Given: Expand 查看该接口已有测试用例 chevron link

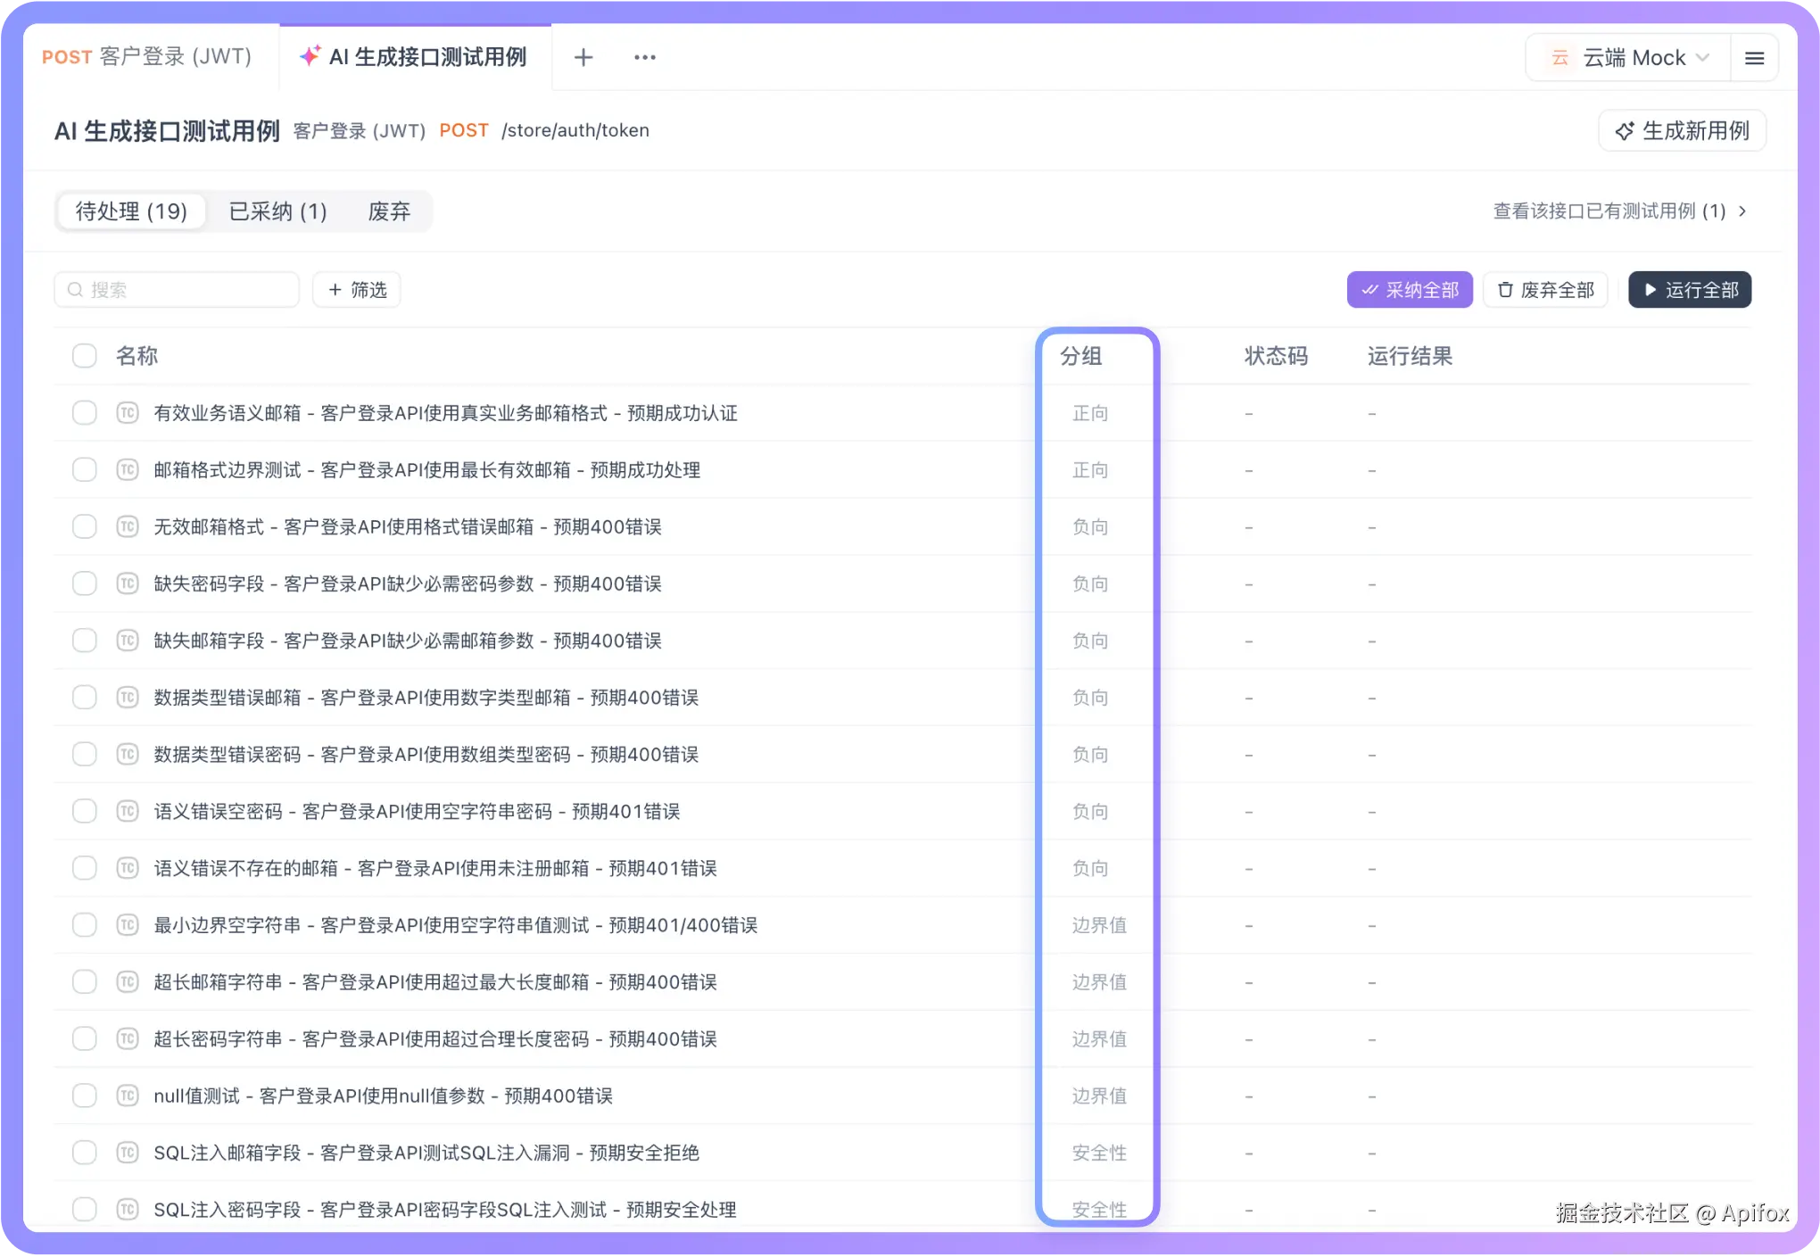Looking at the screenshot, I should [1742, 211].
